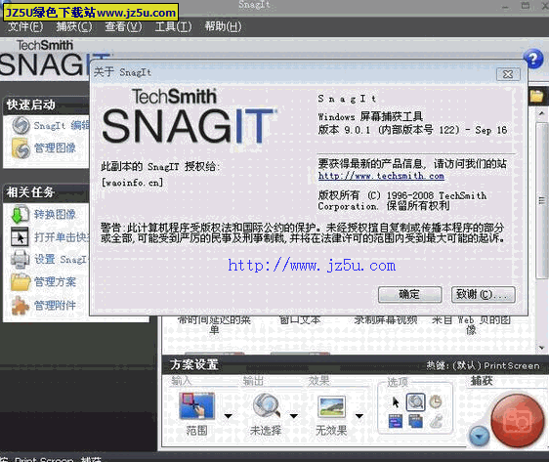549x462 pixels.
Task: Open the 管理附件 task link
Action: (x=55, y=305)
